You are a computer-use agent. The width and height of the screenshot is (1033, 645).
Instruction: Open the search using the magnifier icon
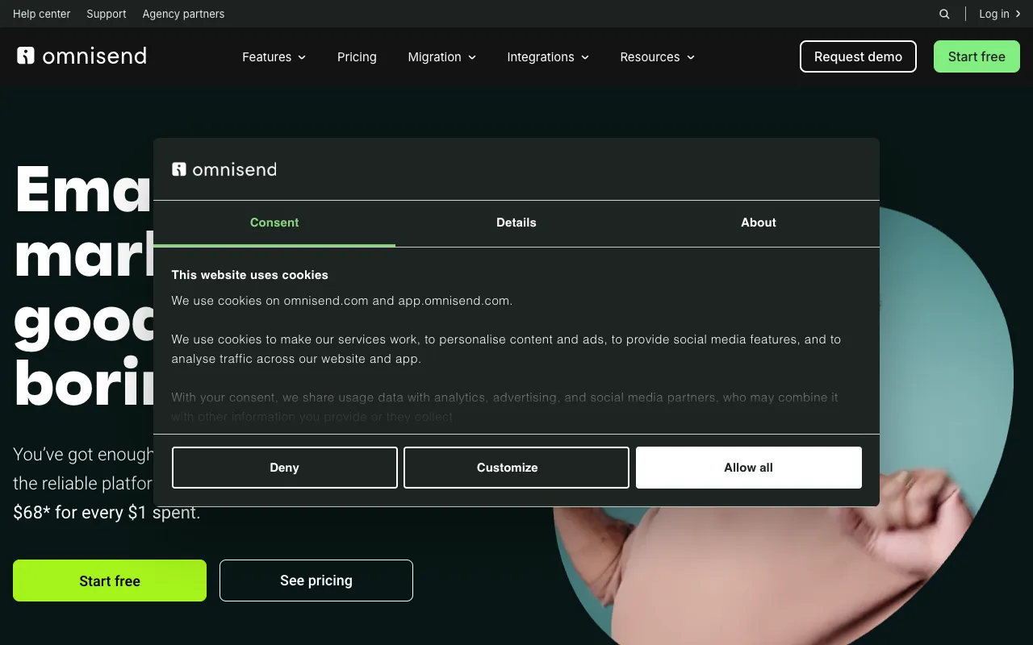click(x=944, y=14)
